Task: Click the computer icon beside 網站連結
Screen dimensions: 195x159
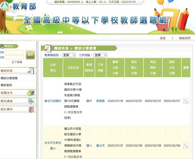Action: click(31, 101)
